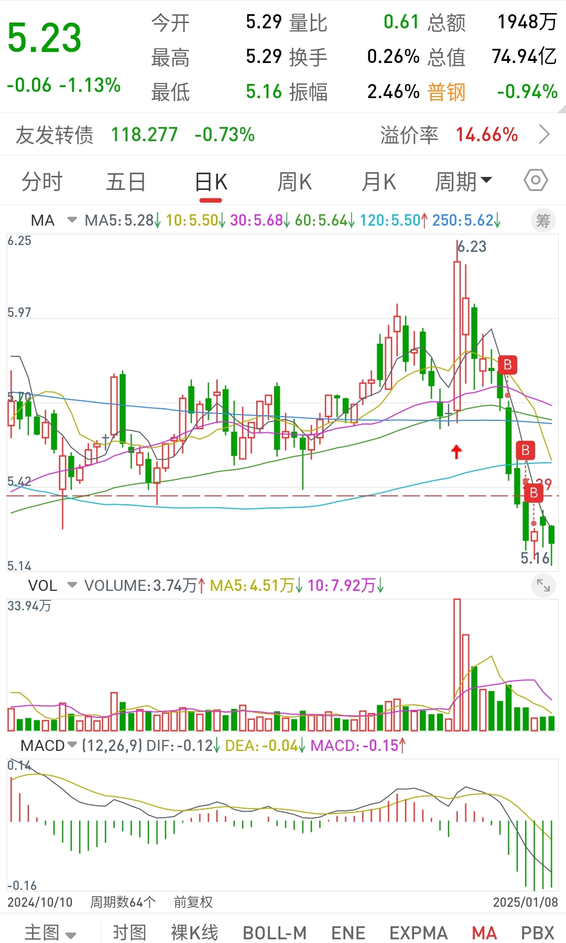Open 友发转债 details chevron arrow
This screenshot has height=943, width=566.
[x=545, y=135]
